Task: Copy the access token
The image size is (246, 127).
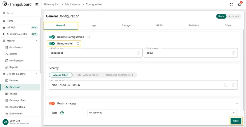Action: (x=226, y=85)
